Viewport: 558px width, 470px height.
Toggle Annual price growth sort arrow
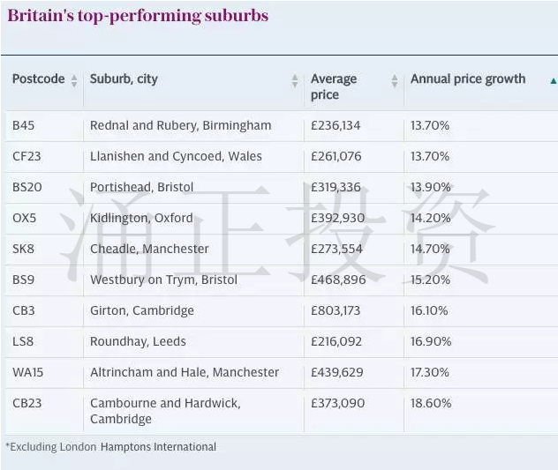coord(553,81)
